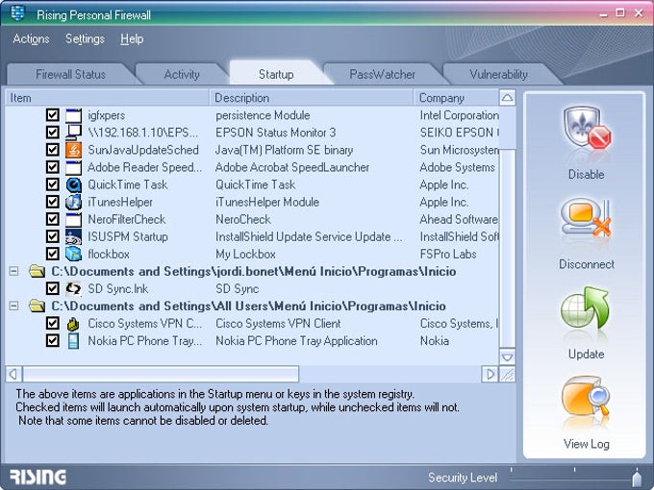Click the View Log folder icon
Viewport: 654px width, 490px height.
pos(586,397)
